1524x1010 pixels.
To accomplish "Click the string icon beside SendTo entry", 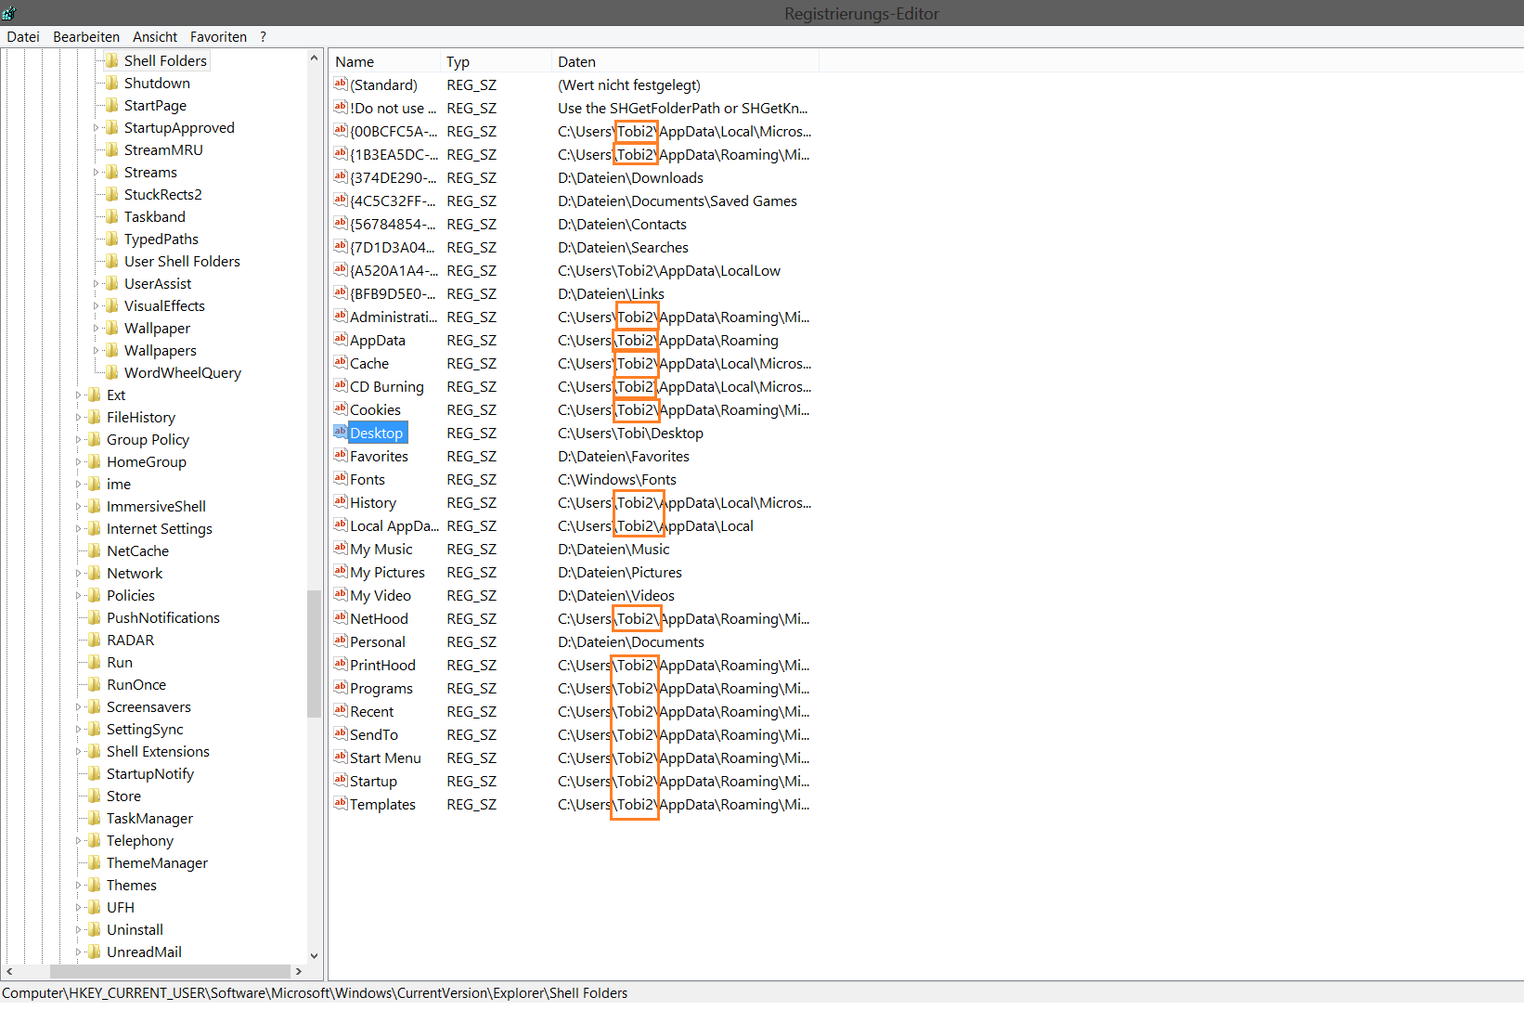I will [341, 733].
